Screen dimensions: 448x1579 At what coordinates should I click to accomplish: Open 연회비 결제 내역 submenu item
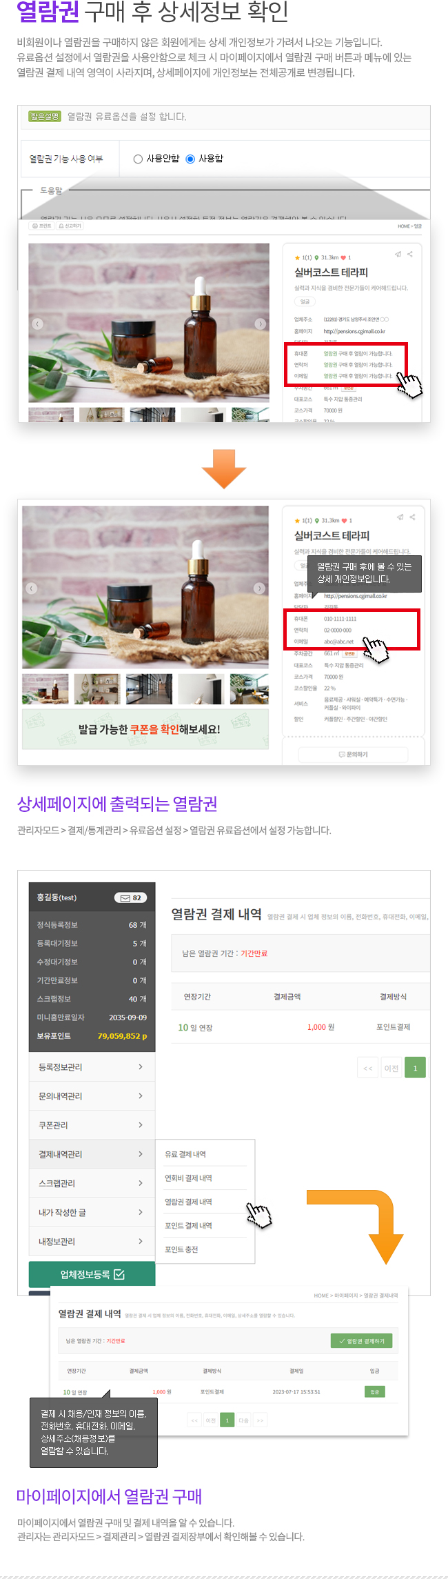(x=188, y=1178)
